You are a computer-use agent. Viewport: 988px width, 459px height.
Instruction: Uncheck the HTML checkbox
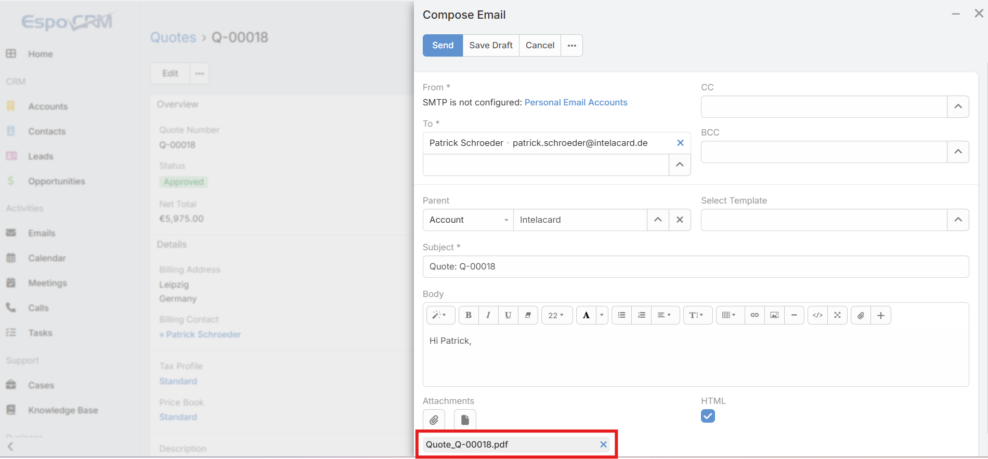point(708,416)
